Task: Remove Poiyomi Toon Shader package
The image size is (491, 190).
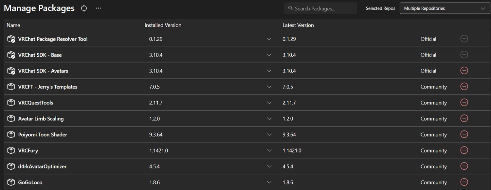Action: (464, 134)
